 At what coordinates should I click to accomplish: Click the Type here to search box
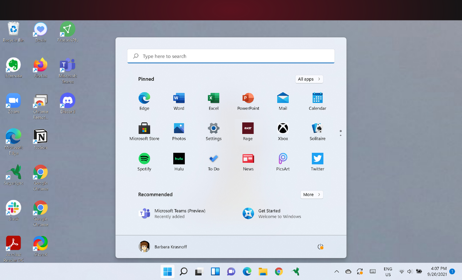231,56
